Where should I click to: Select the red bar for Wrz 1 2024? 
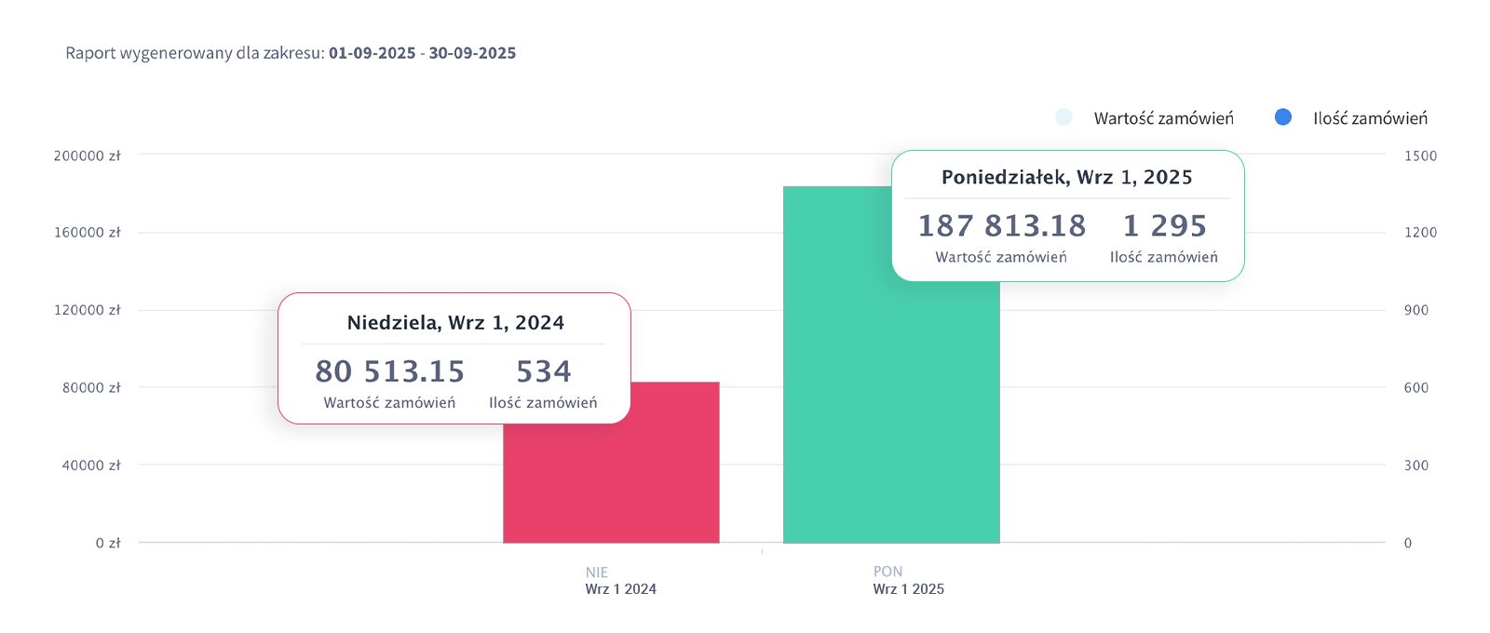coord(611,484)
